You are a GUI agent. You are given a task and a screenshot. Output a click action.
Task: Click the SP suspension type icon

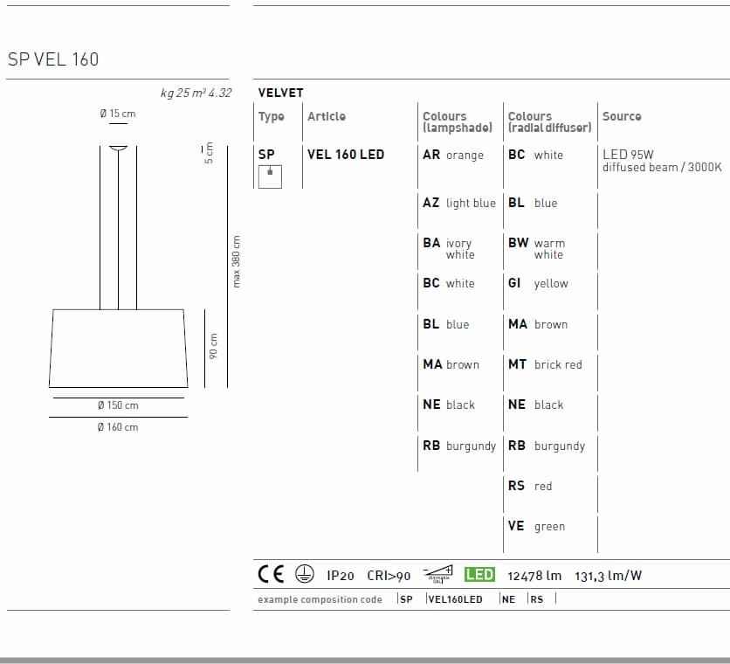tap(269, 176)
